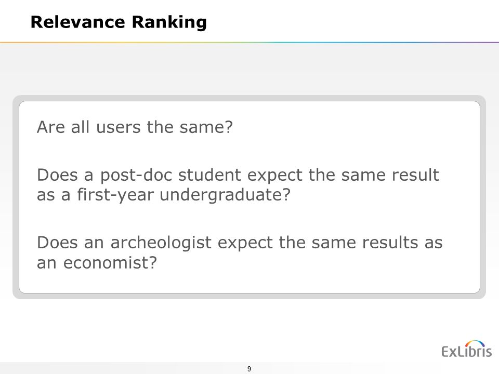Image resolution: width=499 pixels, height=374 pixels.
Task: Click the post-doc student question's first line
Action: (238, 175)
